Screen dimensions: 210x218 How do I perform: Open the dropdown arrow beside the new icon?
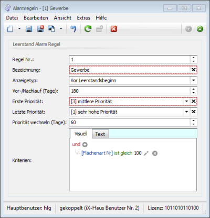click(x=19, y=29)
